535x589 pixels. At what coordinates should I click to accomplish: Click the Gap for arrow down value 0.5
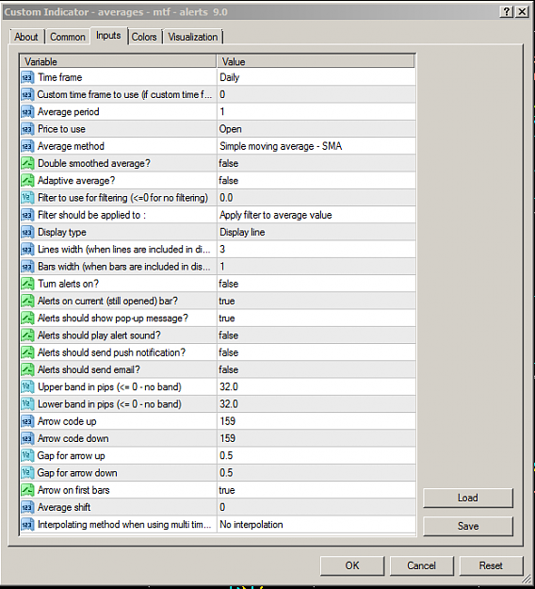316,473
